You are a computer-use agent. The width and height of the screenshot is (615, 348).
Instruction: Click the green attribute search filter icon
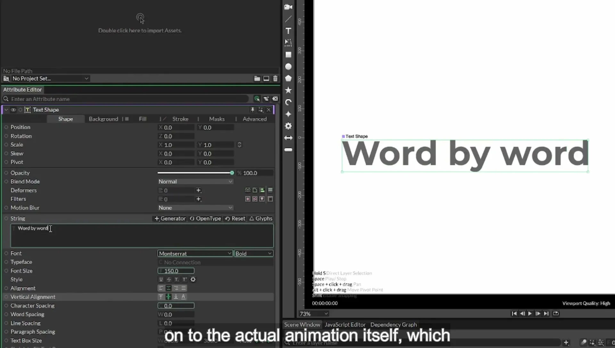coord(257,99)
